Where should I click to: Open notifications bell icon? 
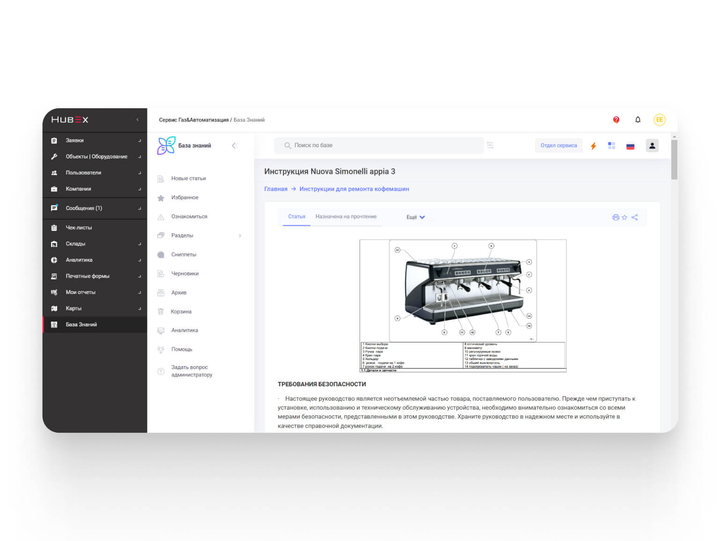pos(638,120)
